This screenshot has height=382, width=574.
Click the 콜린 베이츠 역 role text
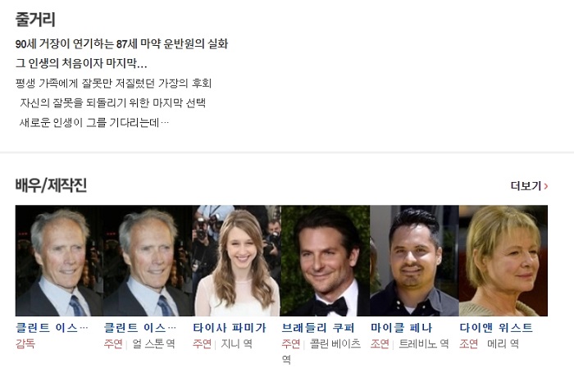[321, 352]
